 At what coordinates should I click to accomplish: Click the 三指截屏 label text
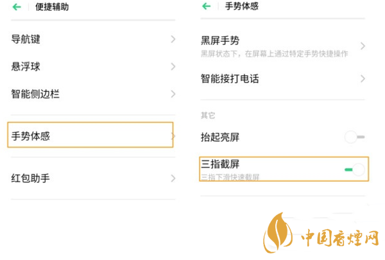(x=220, y=164)
